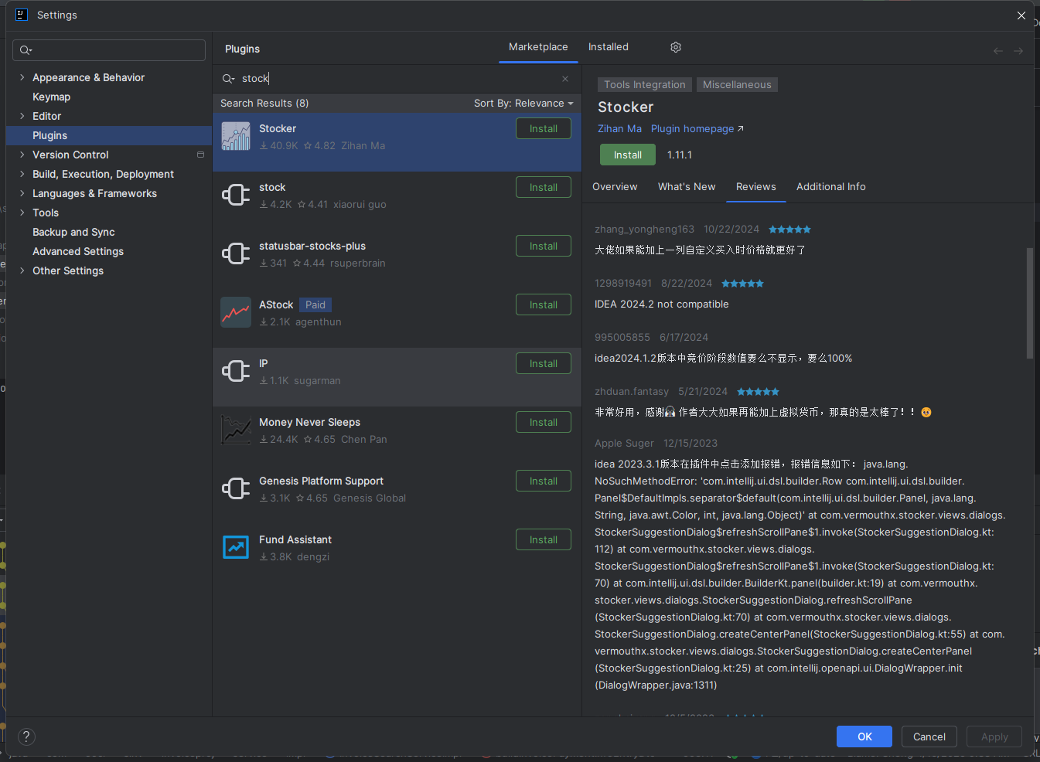Click the plugin search field containing stock
1040x762 pixels.
coord(397,79)
